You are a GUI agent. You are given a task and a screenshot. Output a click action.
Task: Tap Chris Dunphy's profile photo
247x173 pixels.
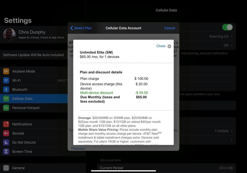pos(9,35)
